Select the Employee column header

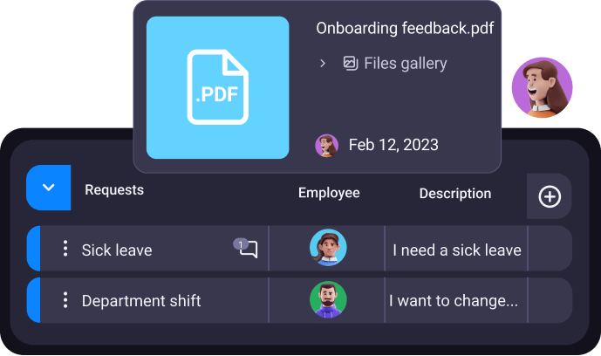pos(329,193)
